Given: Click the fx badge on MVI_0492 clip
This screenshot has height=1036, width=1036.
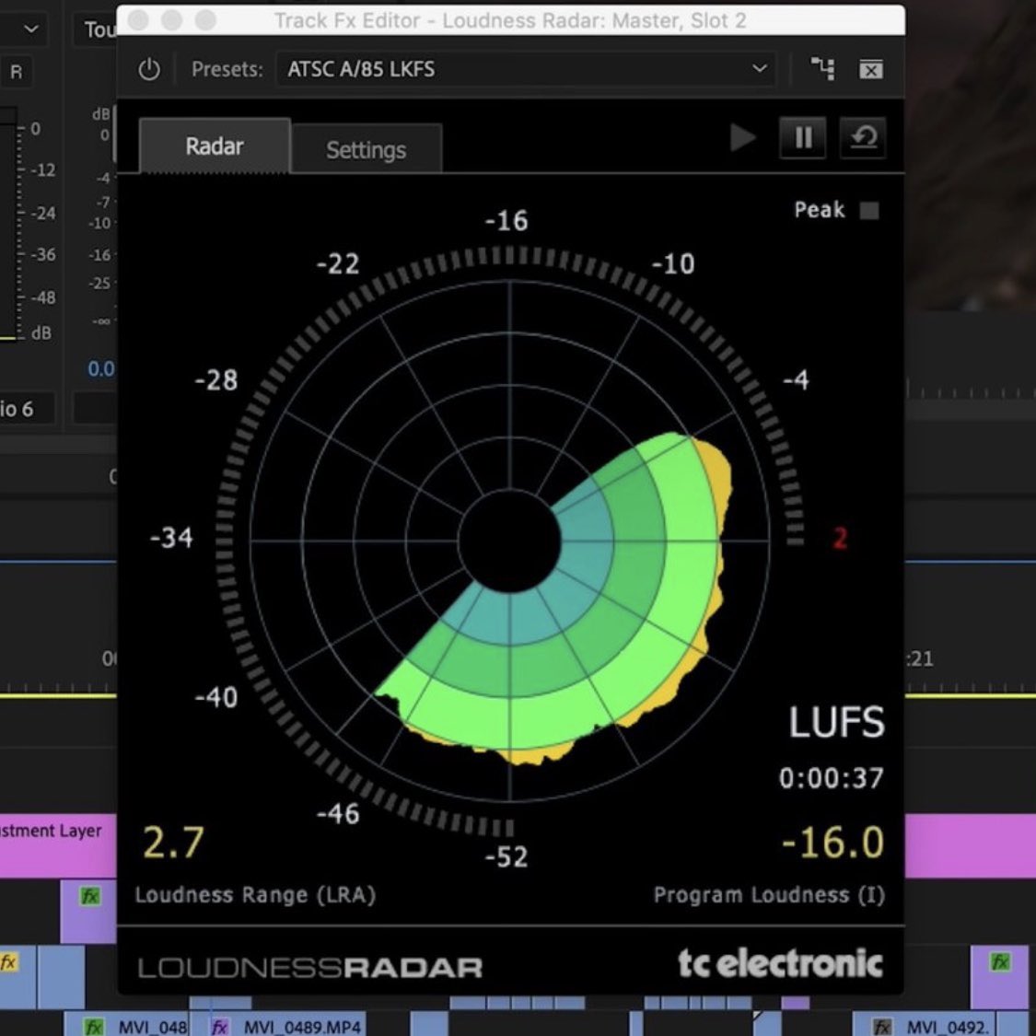Looking at the screenshot, I should coord(882,1027).
